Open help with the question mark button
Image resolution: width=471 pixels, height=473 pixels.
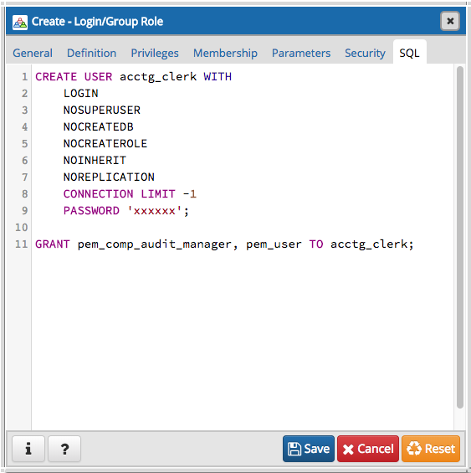[64, 449]
